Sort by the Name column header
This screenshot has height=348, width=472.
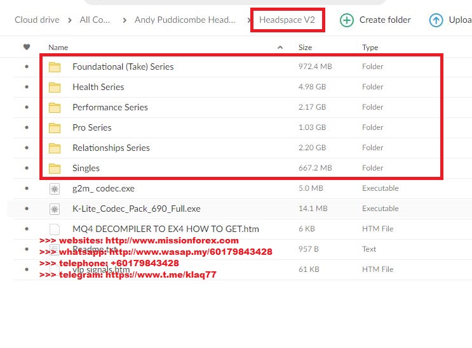coord(58,48)
